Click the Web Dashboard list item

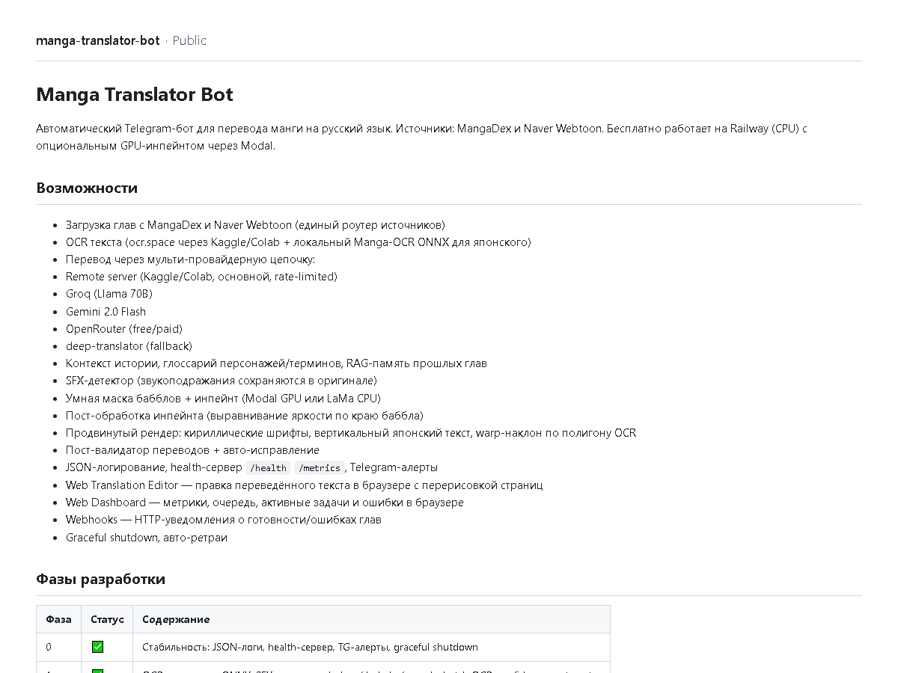point(265,503)
